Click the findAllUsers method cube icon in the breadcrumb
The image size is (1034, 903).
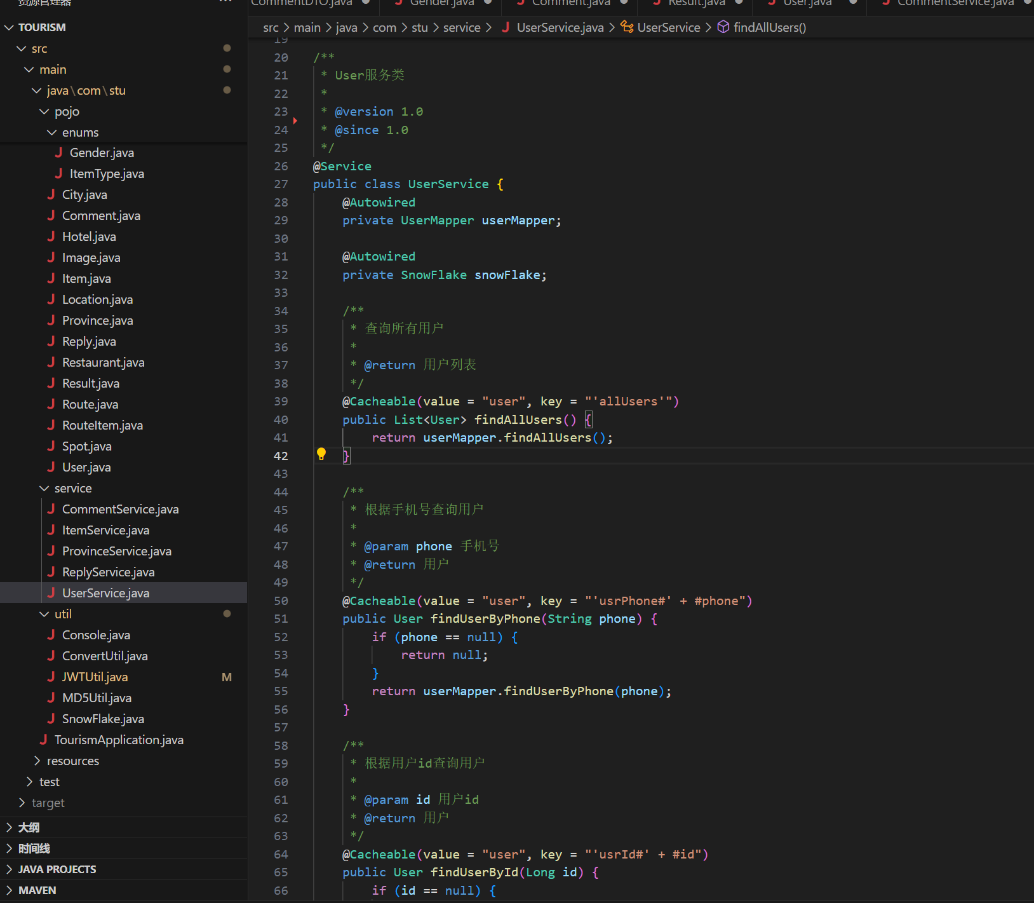point(723,27)
